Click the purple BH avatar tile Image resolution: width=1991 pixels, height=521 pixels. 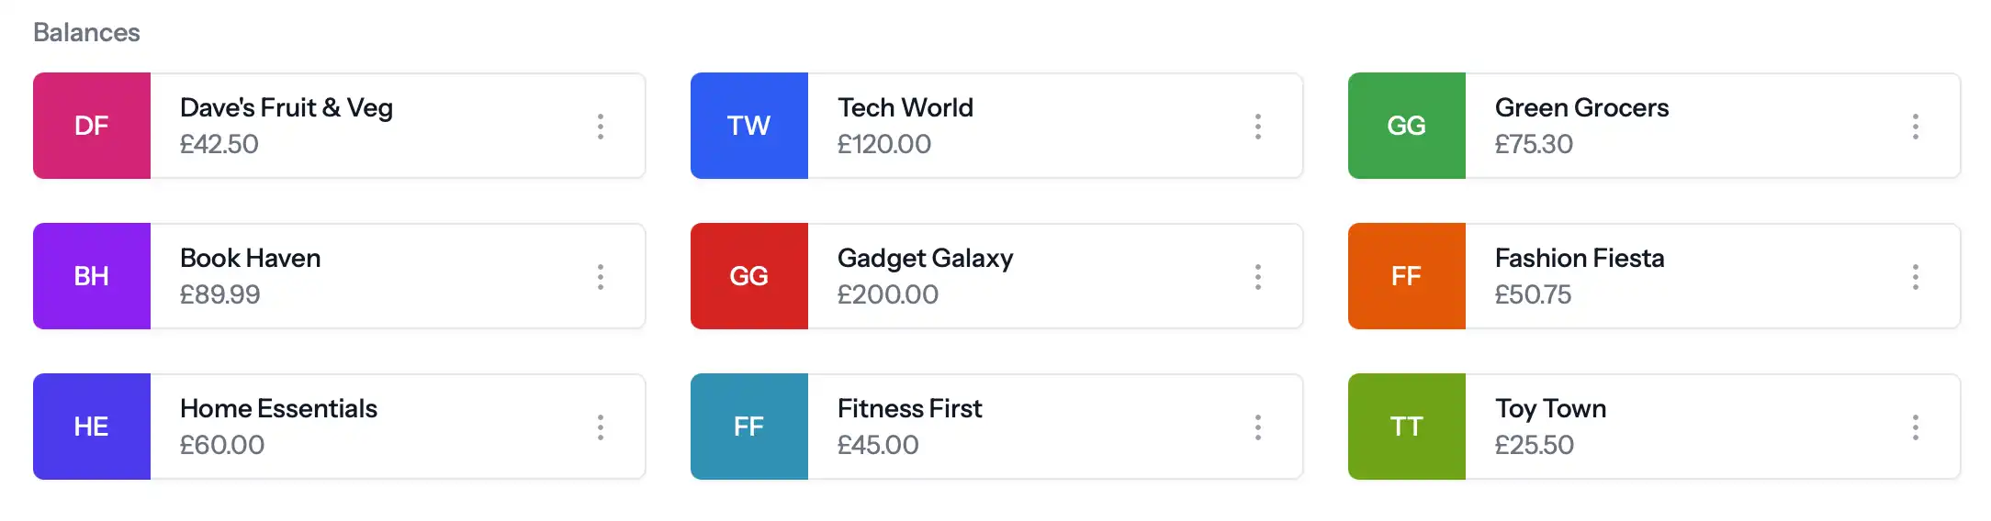92,276
